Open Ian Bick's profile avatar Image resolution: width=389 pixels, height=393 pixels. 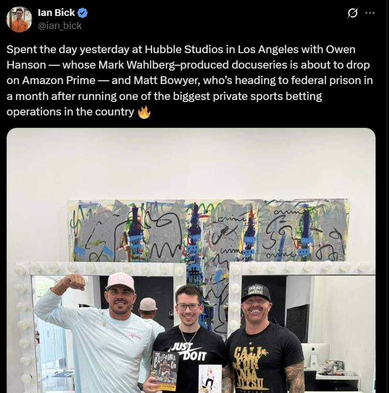(x=19, y=19)
